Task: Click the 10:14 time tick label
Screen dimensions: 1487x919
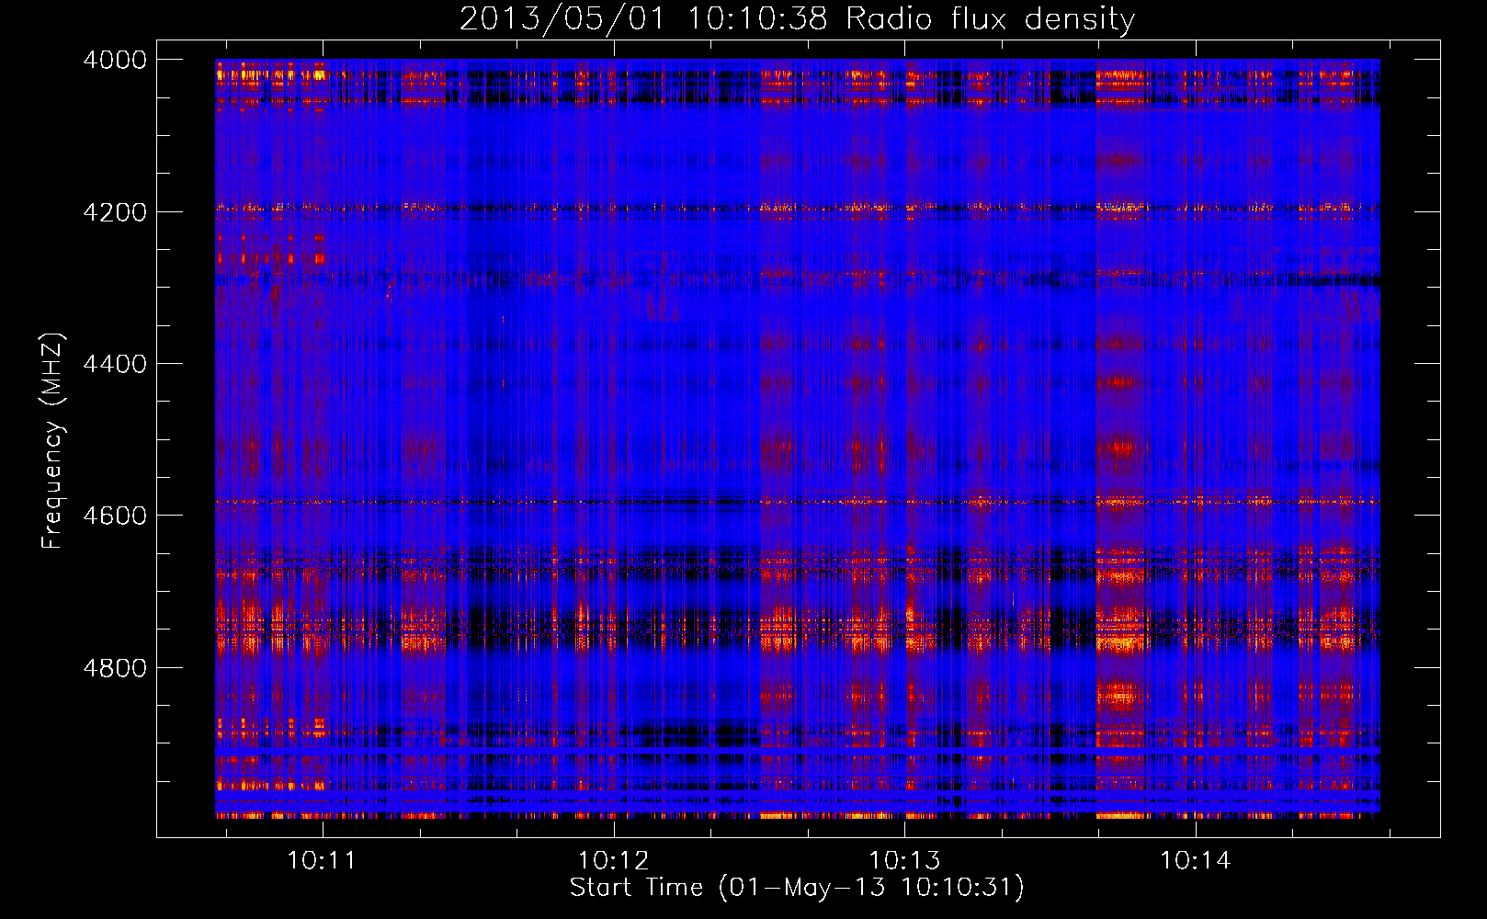Action: 1195,860
